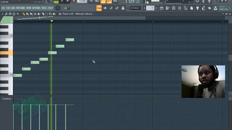Select previous pattern with left arrow
Viewport: 232px width, 130px height.
coord(144,8)
